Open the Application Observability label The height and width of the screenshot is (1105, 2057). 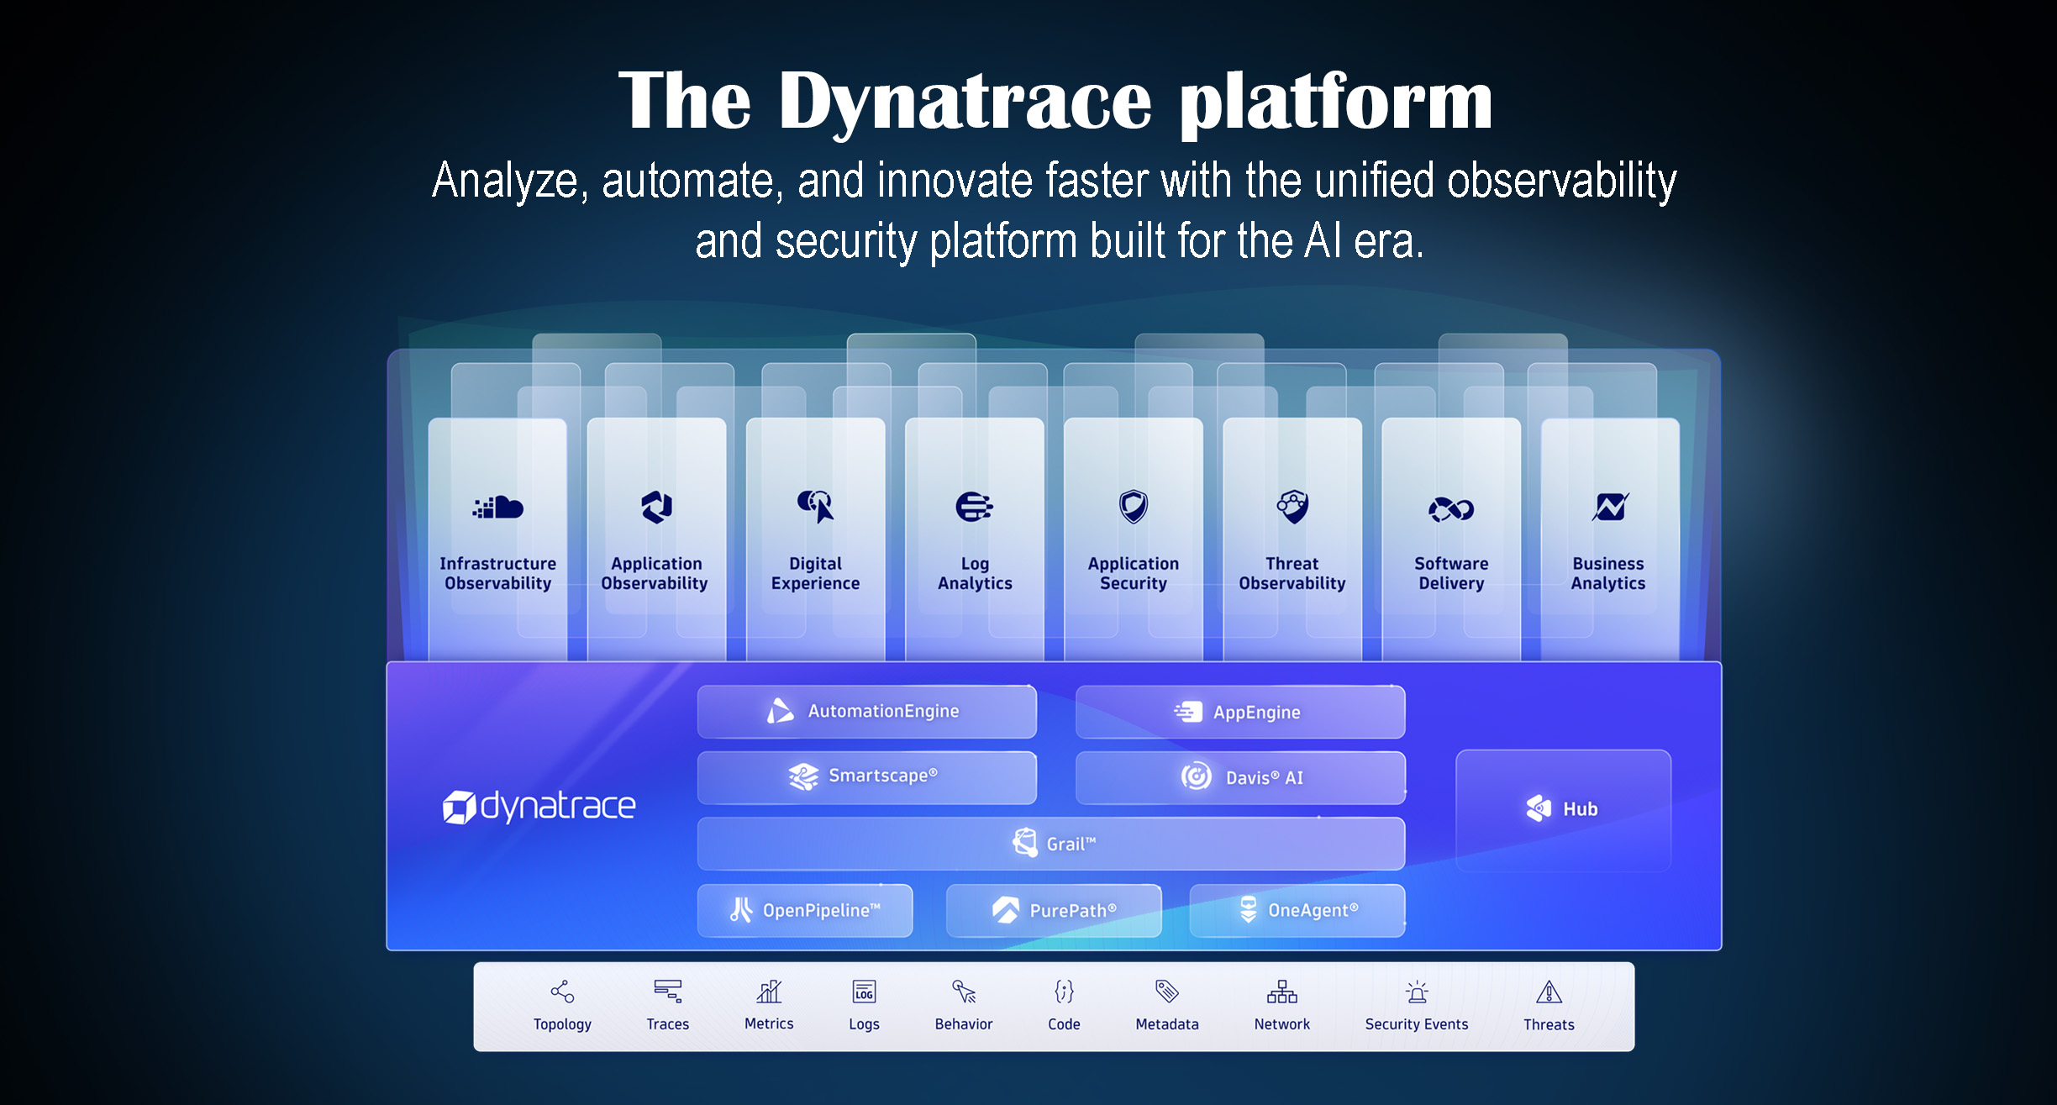click(655, 573)
